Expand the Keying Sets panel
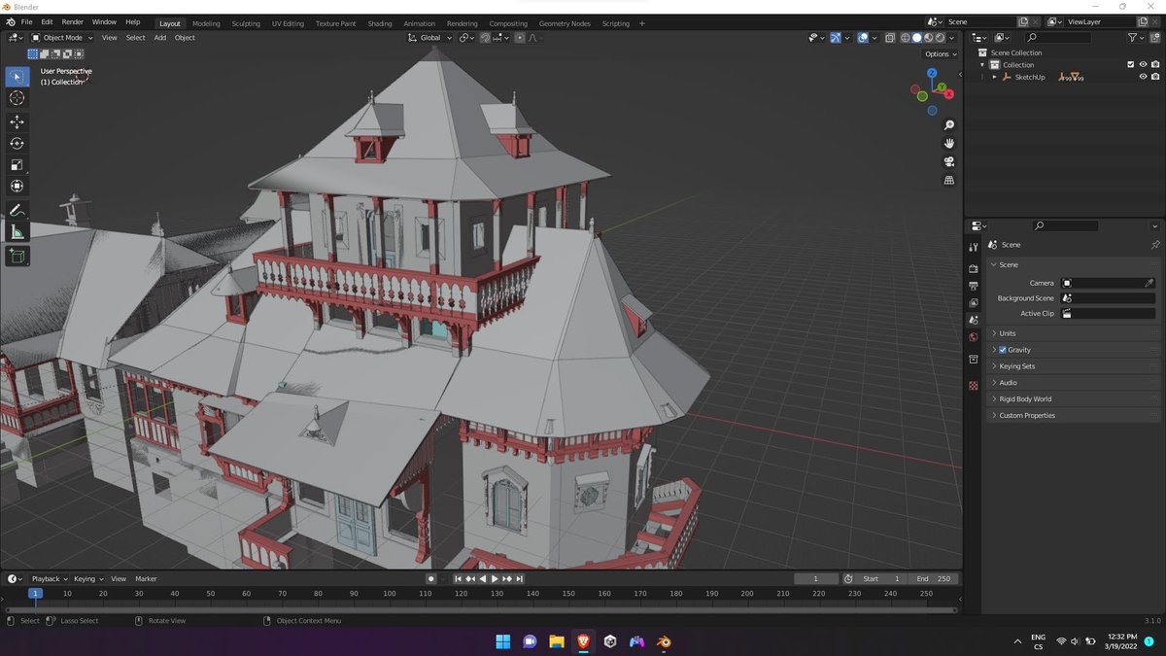1166x656 pixels. pyautogui.click(x=1075, y=366)
